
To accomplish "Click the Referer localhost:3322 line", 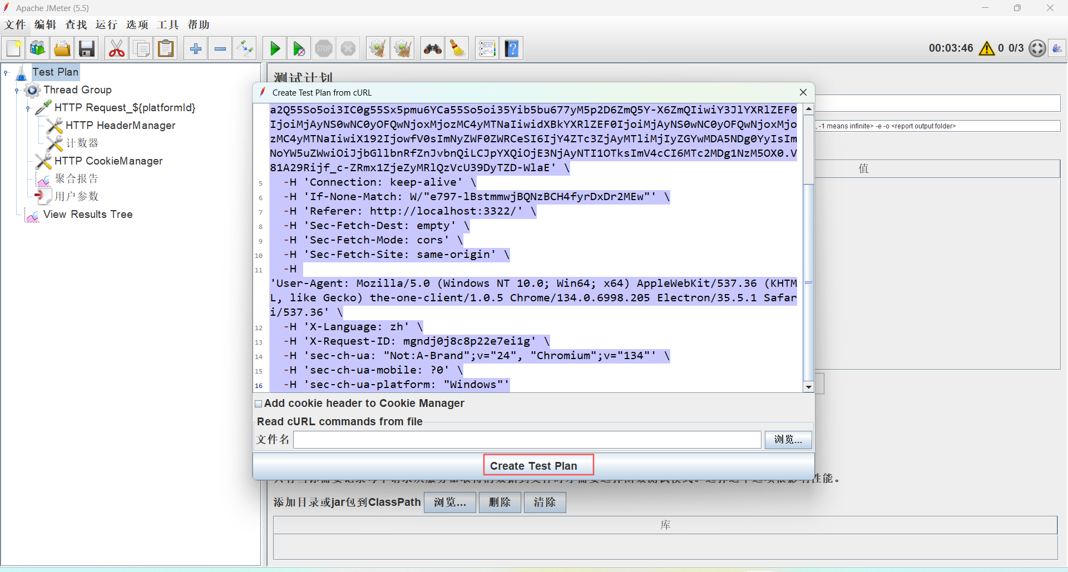I will [410, 211].
